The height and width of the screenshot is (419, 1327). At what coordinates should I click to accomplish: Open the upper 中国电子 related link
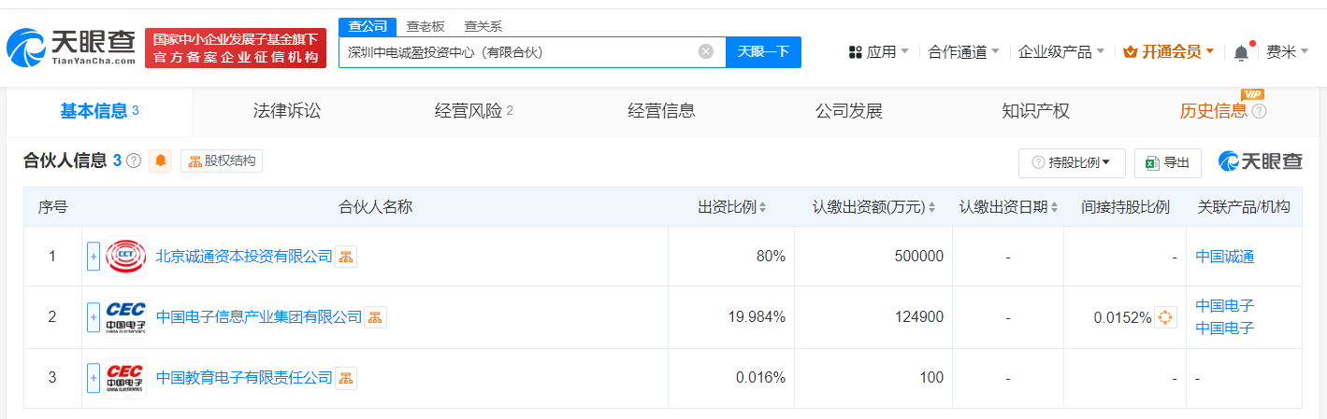point(1225,306)
